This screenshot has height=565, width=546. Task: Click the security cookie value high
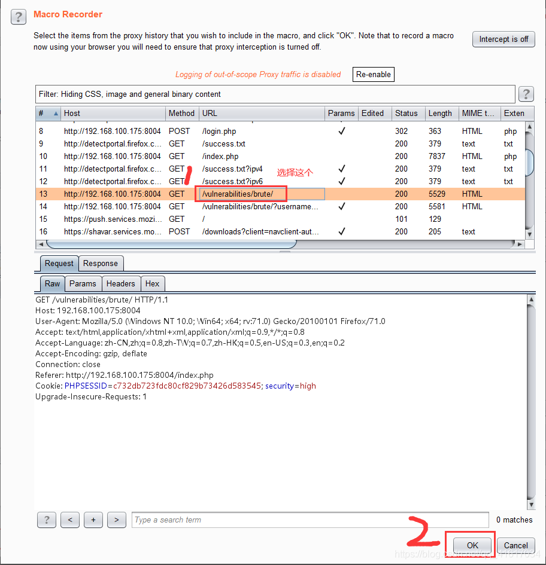(308, 386)
